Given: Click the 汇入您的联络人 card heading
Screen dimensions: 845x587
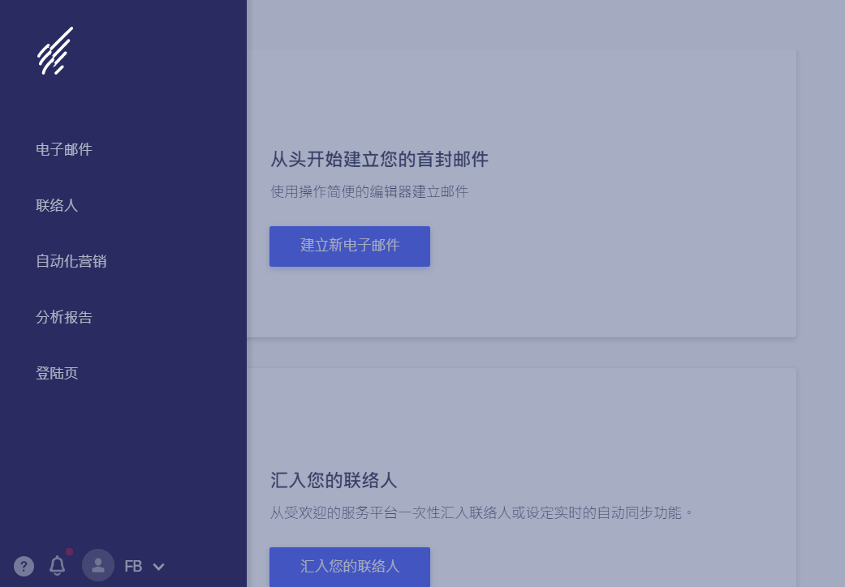Looking at the screenshot, I should 334,480.
